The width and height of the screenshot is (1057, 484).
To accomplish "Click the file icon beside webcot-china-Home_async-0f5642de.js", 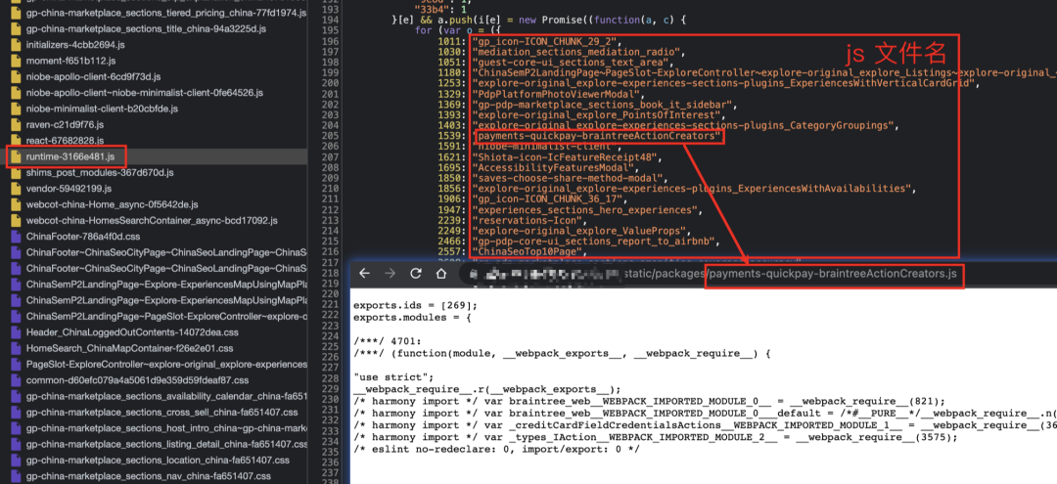I will (x=16, y=204).
